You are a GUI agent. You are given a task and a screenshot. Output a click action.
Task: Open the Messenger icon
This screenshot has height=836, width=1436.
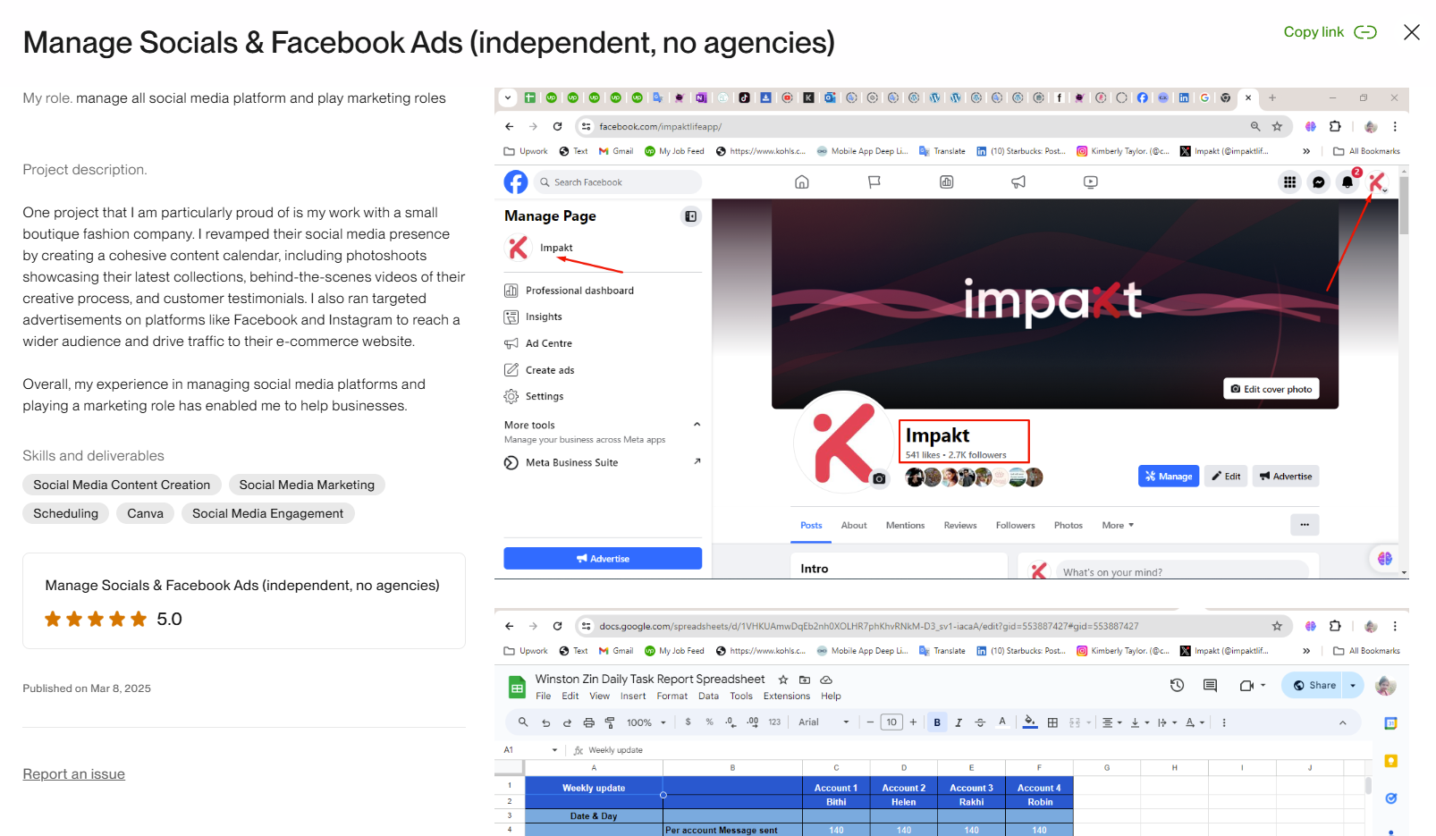pos(1319,182)
